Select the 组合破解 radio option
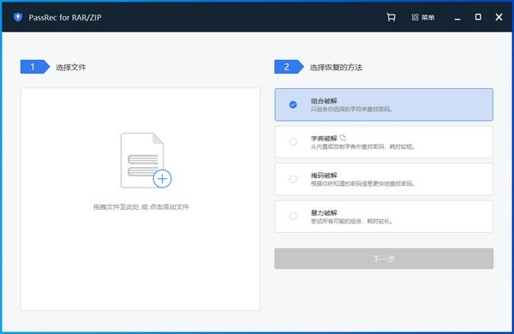 point(293,104)
